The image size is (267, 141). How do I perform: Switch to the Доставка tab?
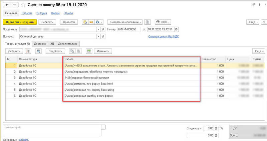[x=40, y=44]
